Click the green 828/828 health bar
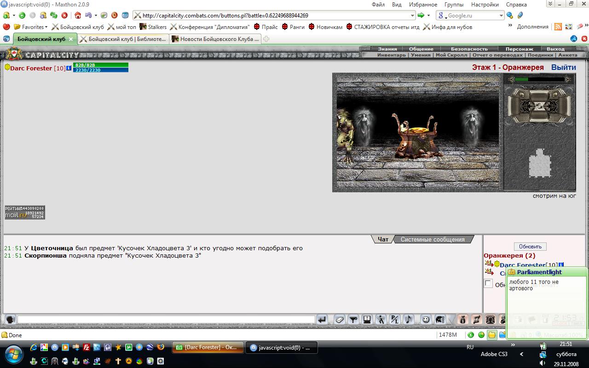589x368 pixels. 100,65
